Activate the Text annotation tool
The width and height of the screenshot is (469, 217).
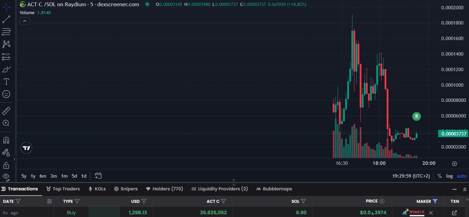[x=6, y=82]
